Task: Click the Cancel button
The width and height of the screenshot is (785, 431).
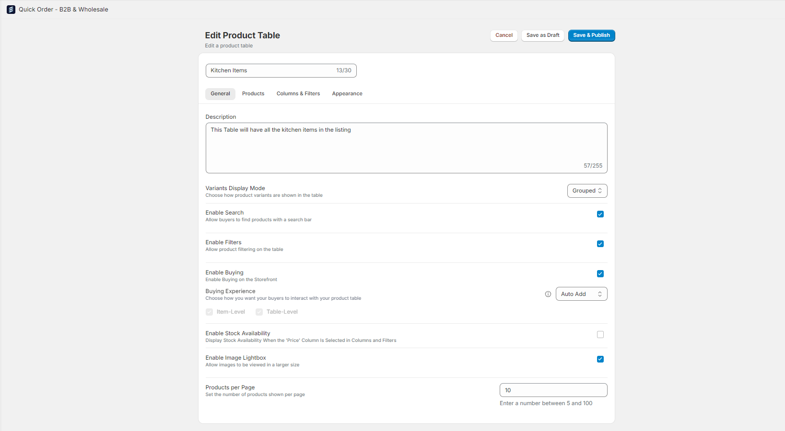Action: 504,35
